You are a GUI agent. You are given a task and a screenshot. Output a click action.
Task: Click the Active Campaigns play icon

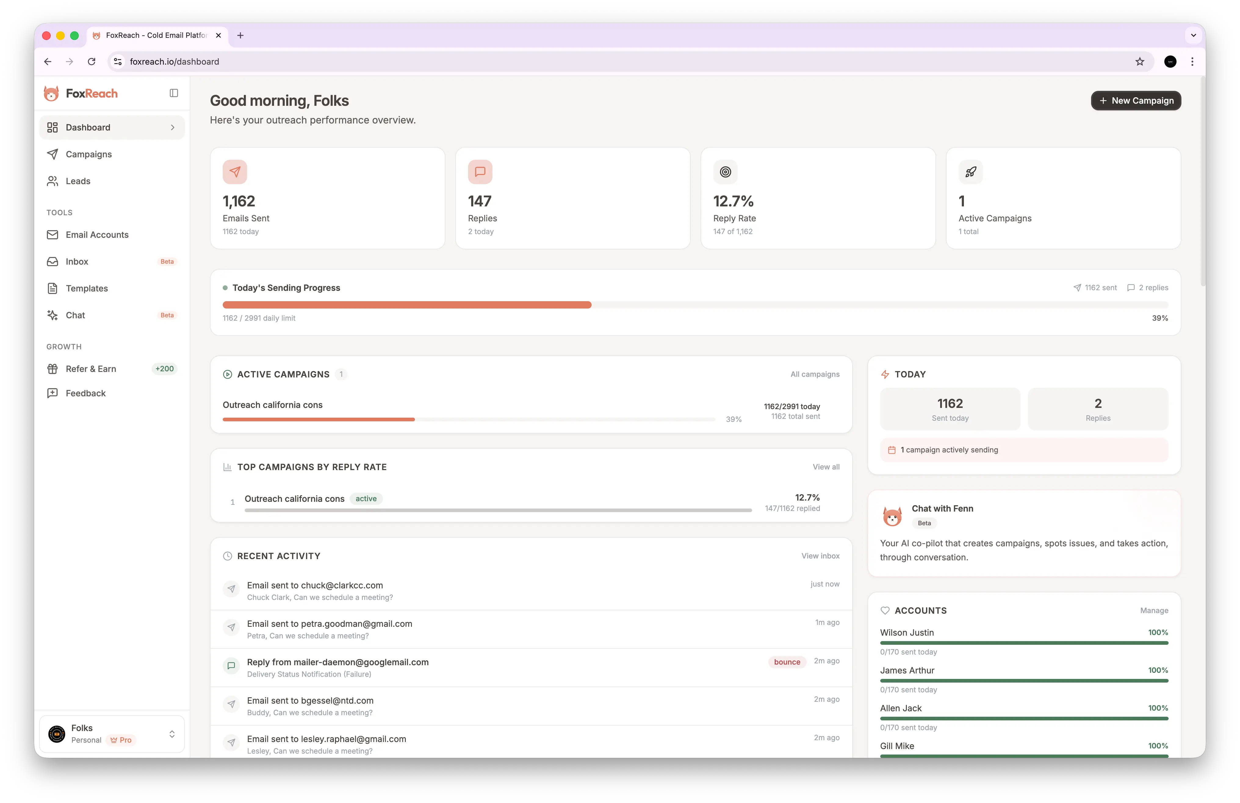pyautogui.click(x=227, y=374)
